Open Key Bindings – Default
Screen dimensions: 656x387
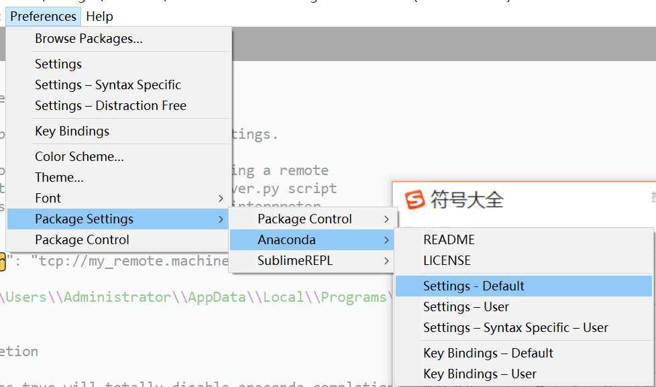pos(524,353)
